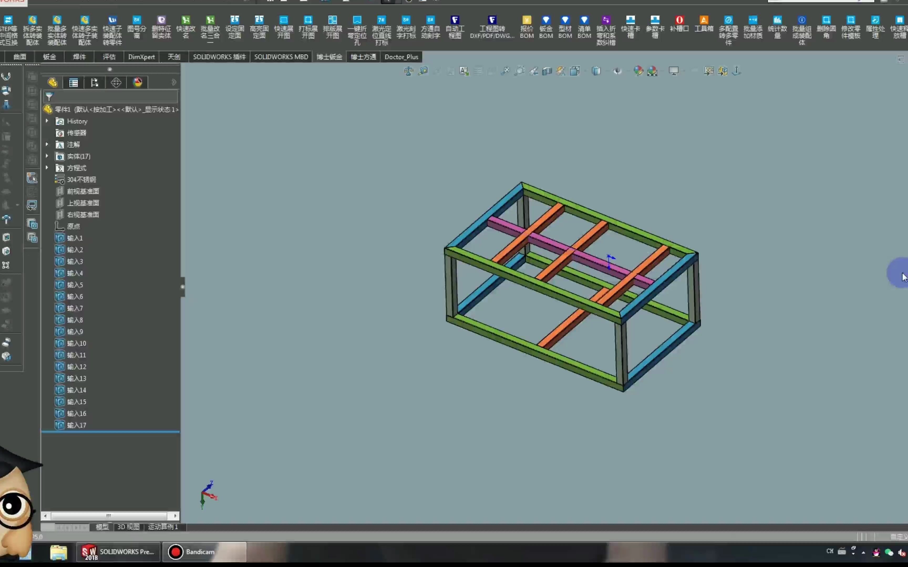Toggle visibility of 304不锈钢 material
This screenshot has width=908, height=567.
(x=81, y=179)
